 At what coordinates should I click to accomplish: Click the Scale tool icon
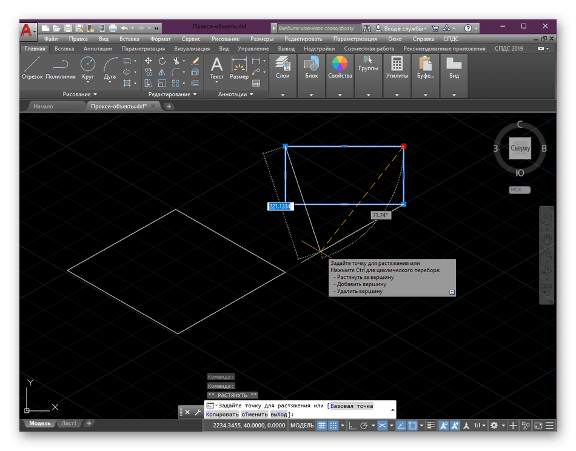[x=162, y=84]
